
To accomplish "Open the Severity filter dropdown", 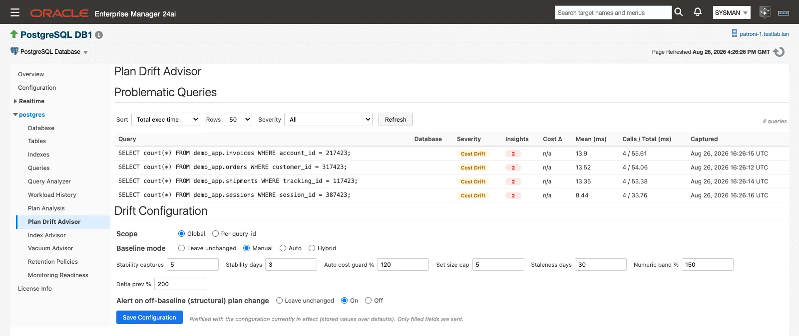I will point(328,120).
